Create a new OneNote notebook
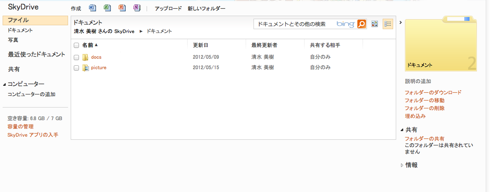The height and width of the screenshot is (192, 490). coord(137,8)
